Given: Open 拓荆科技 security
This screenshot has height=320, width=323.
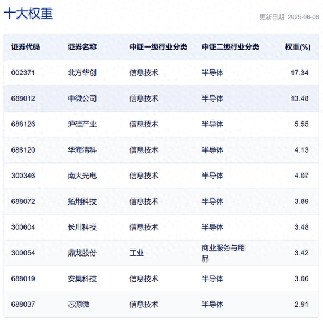Looking at the screenshot, I should coord(82,201).
